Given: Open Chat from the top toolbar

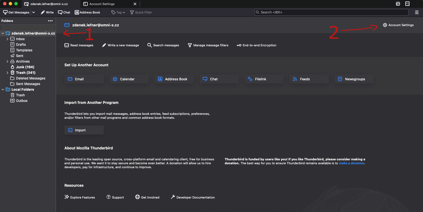Looking at the screenshot, I should pyautogui.click(x=64, y=12).
